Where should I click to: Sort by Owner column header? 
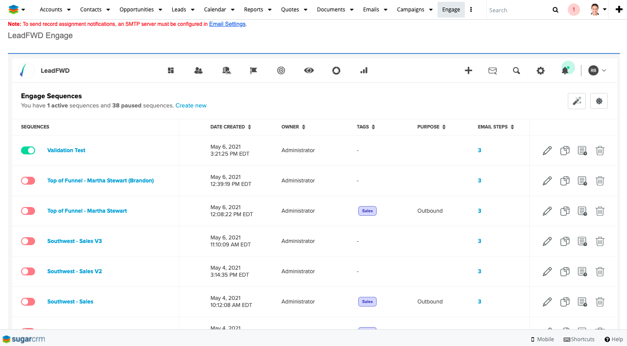click(293, 127)
